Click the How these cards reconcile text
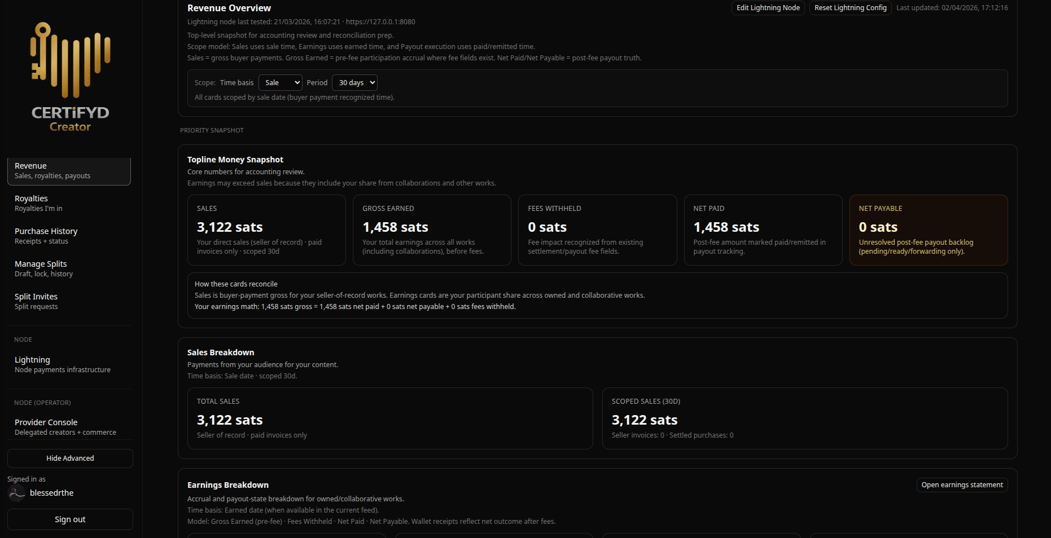 click(x=236, y=284)
